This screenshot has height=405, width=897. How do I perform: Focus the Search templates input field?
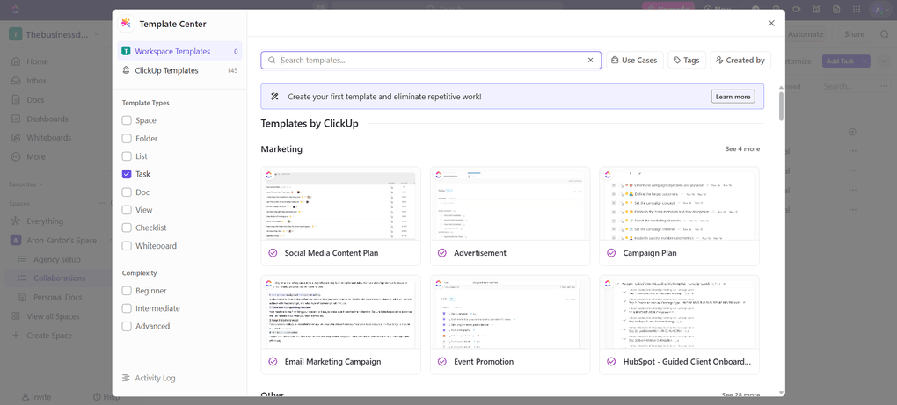tap(431, 60)
